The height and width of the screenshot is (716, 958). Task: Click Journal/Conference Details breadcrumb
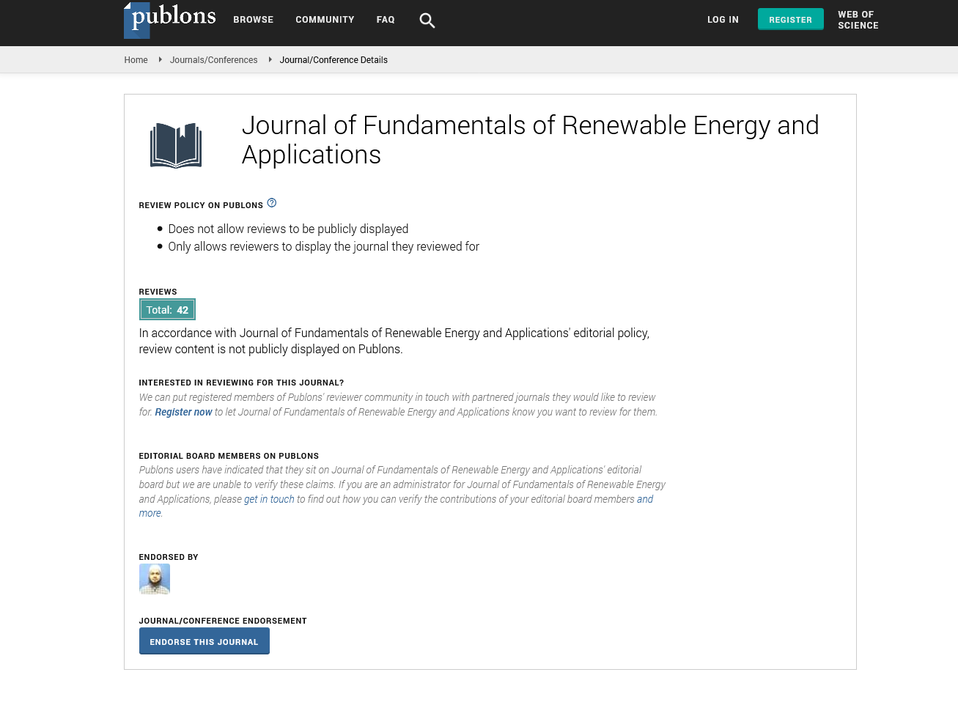tap(334, 60)
